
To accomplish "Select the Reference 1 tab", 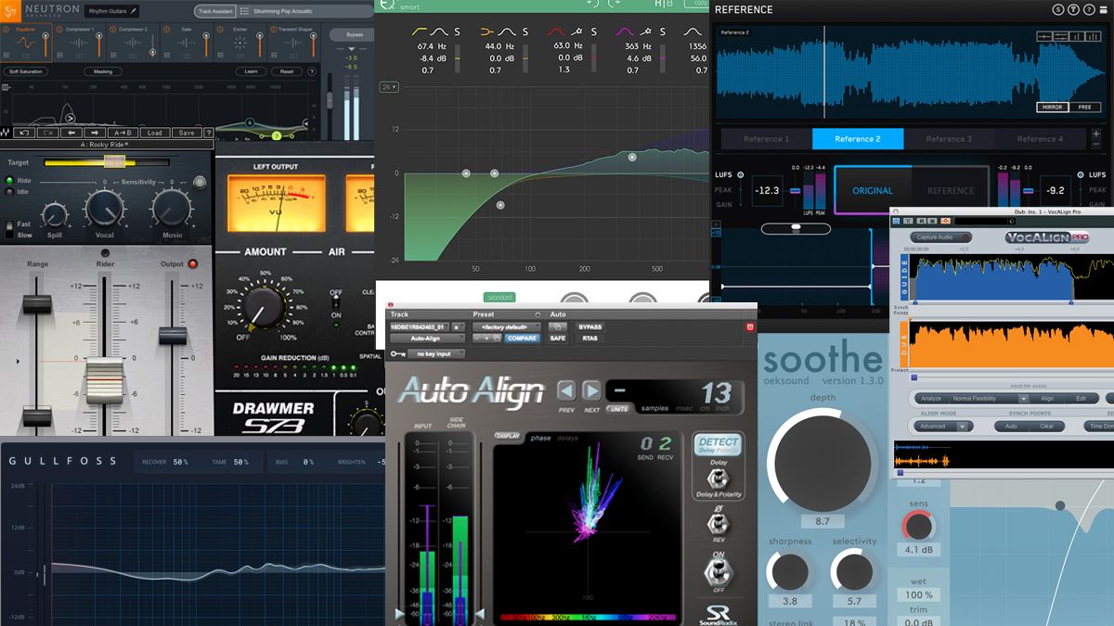I will (x=766, y=139).
